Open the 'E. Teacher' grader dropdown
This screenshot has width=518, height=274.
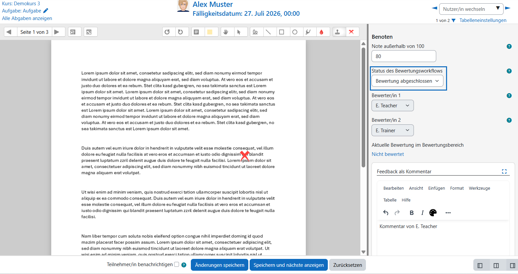[393, 106]
